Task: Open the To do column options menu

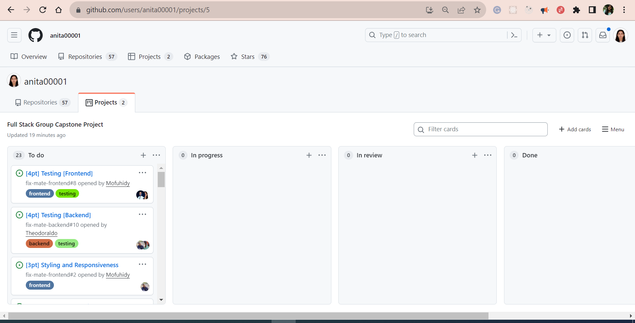Action: click(x=156, y=155)
